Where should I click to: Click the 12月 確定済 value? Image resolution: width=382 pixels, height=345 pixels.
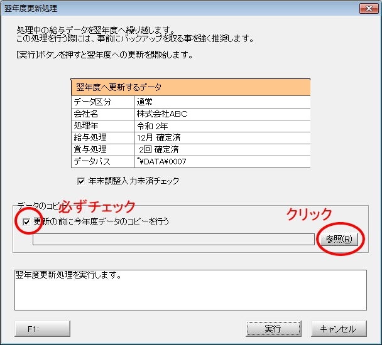coord(222,138)
